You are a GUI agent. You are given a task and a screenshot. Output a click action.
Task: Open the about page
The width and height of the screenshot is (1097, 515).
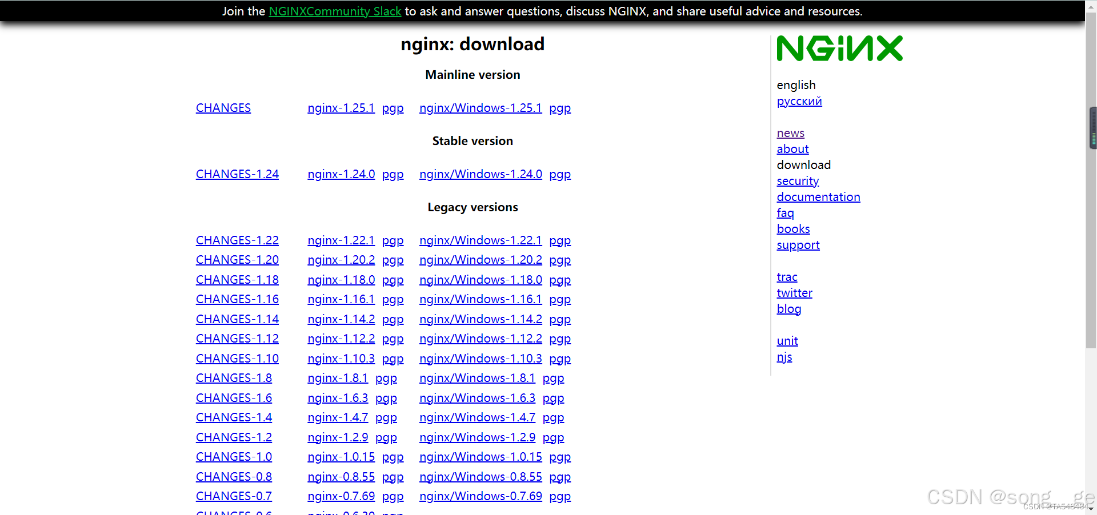(x=792, y=149)
